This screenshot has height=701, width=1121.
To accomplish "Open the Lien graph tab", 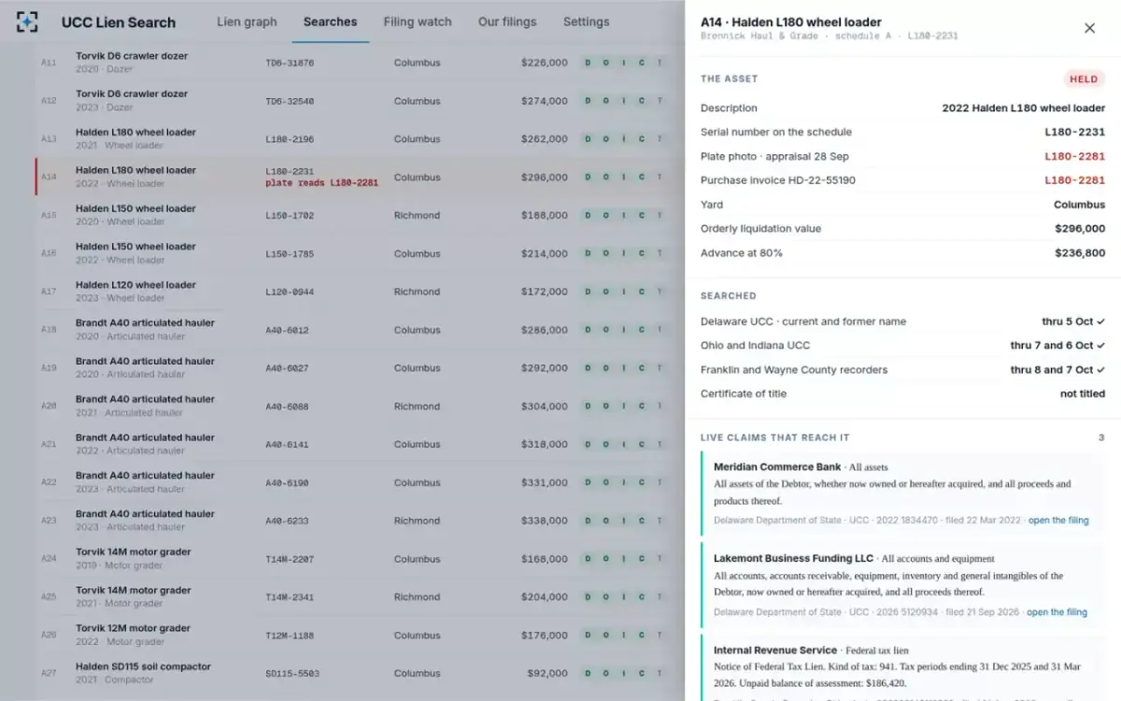I will pyautogui.click(x=247, y=21).
